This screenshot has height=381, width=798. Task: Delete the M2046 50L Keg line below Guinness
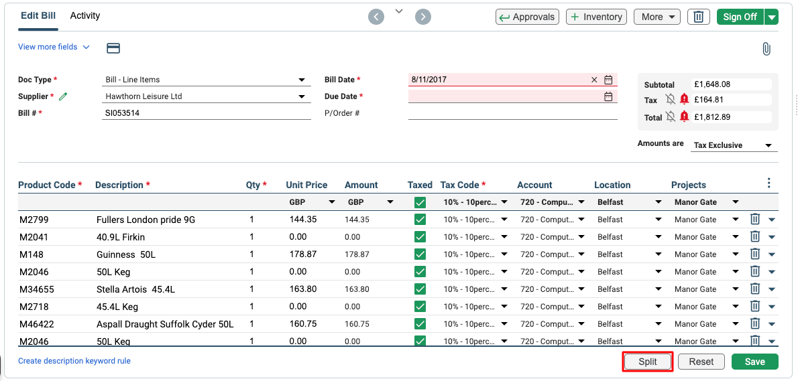click(754, 272)
